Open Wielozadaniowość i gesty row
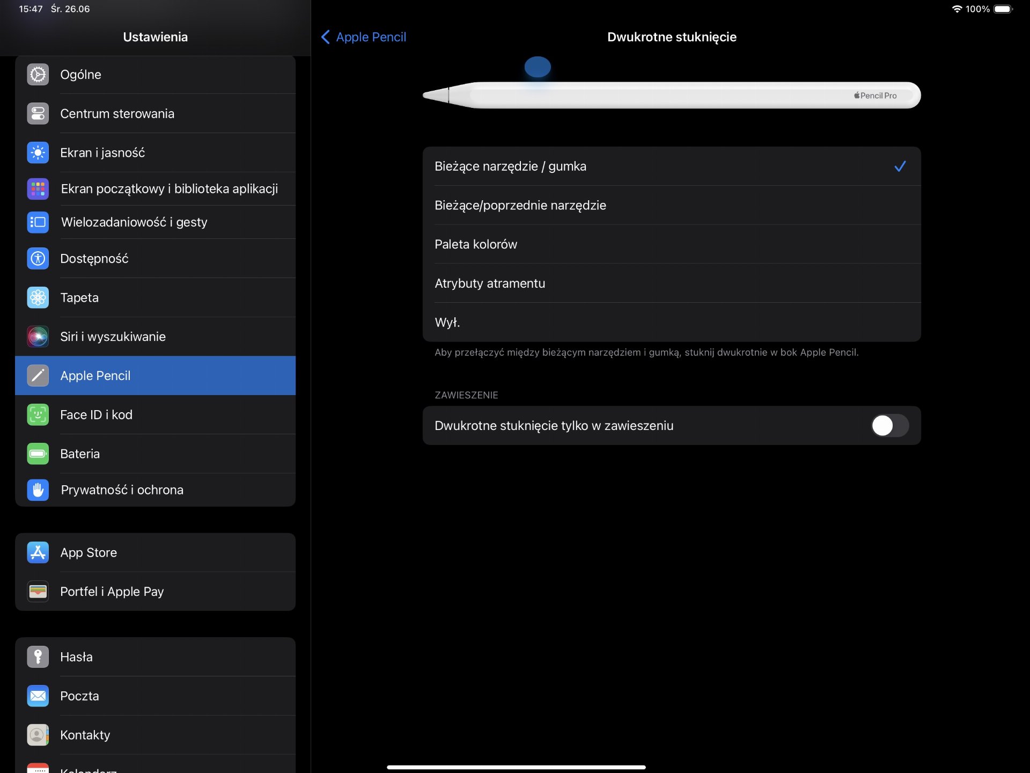The width and height of the screenshot is (1030, 773). [x=156, y=222]
